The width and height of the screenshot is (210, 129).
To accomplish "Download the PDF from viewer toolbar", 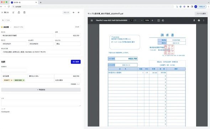I will (194, 21).
